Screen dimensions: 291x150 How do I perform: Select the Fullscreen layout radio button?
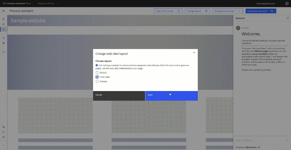coord(97,77)
